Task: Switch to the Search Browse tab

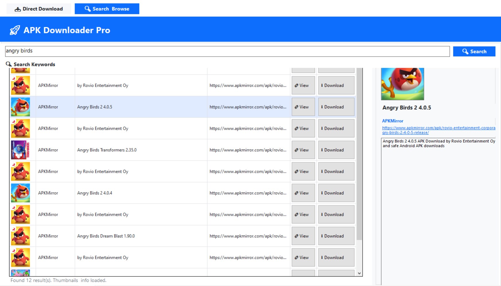Action: [x=107, y=9]
